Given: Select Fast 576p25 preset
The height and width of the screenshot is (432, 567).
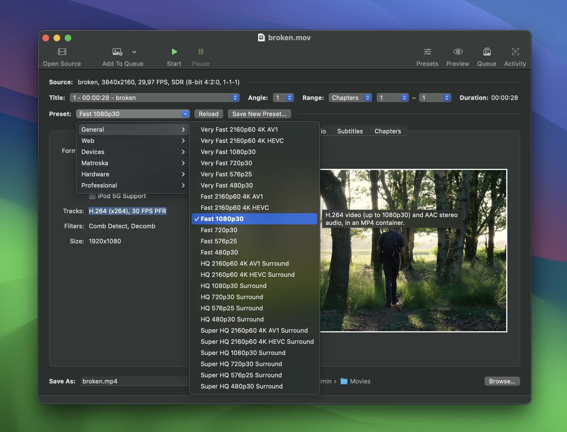Looking at the screenshot, I should click(x=255, y=241).
